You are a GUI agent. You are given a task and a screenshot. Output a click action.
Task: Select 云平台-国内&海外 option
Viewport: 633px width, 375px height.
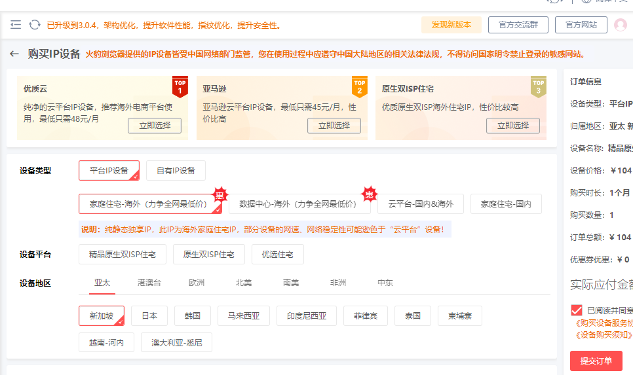point(421,204)
